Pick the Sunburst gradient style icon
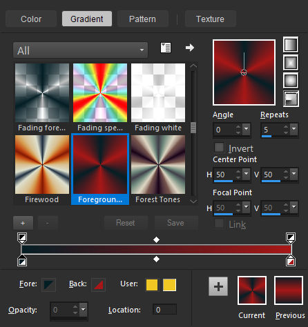 (291, 81)
